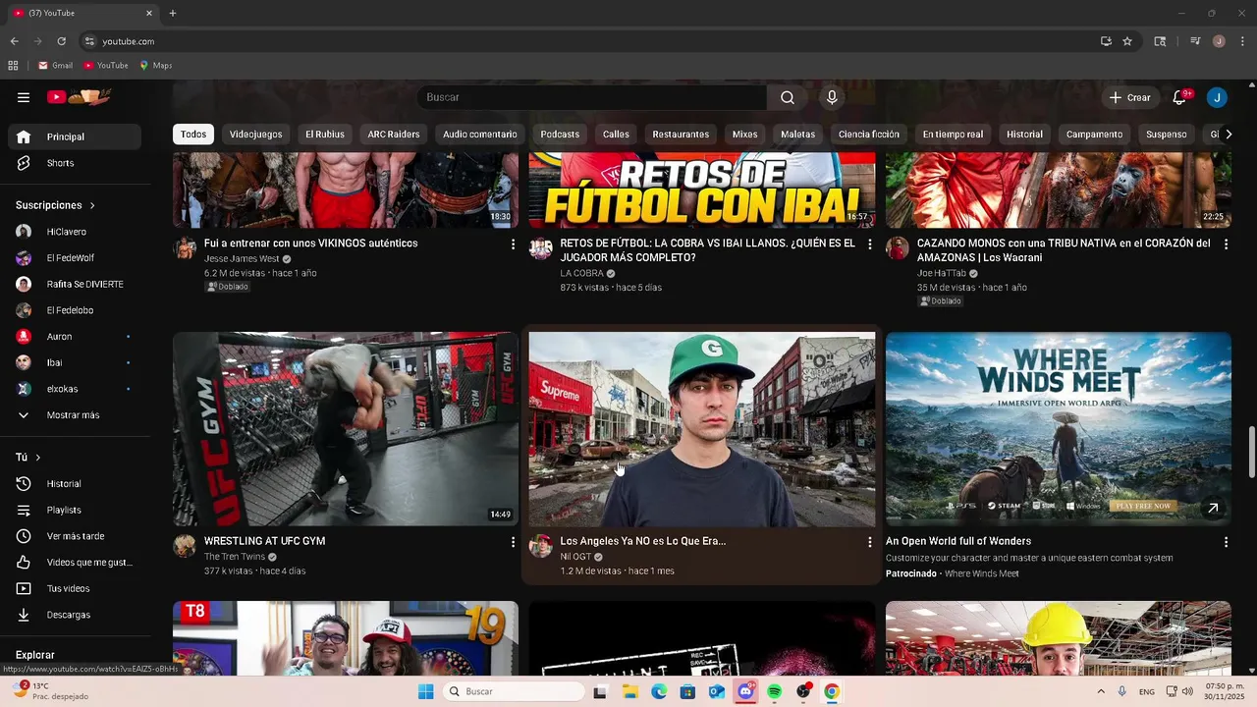
Task: Click Nil OGT green cap thumbnail
Action: click(x=702, y=429)
